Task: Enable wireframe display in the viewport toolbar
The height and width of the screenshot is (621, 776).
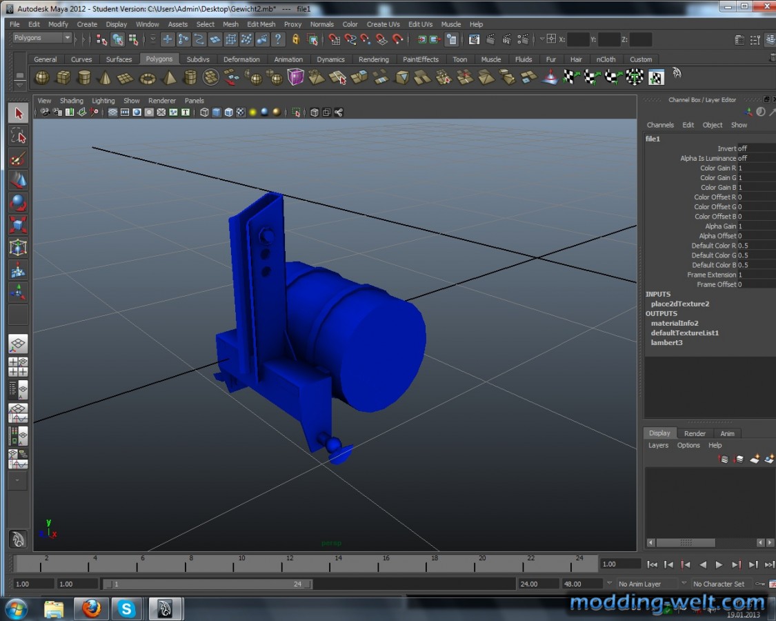Action: (x=204, y=112)
